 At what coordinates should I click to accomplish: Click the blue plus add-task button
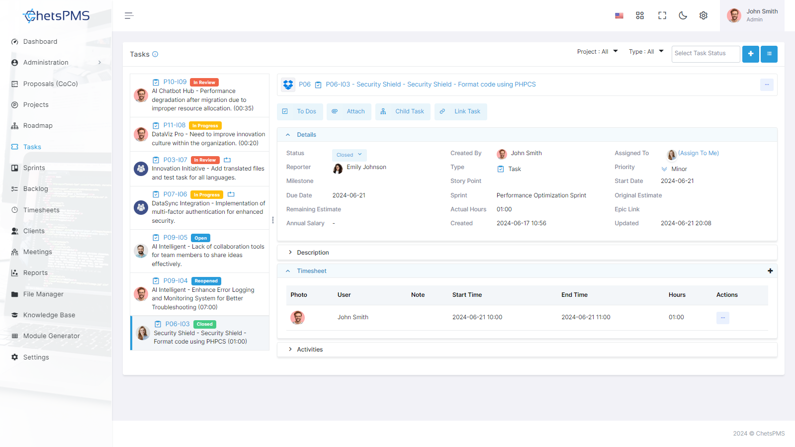coord(751,54)
